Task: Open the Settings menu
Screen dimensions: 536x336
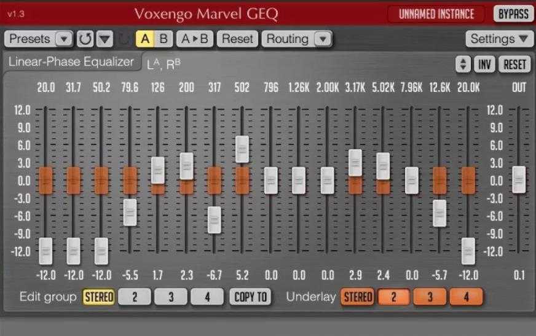Action: point(499,39)
